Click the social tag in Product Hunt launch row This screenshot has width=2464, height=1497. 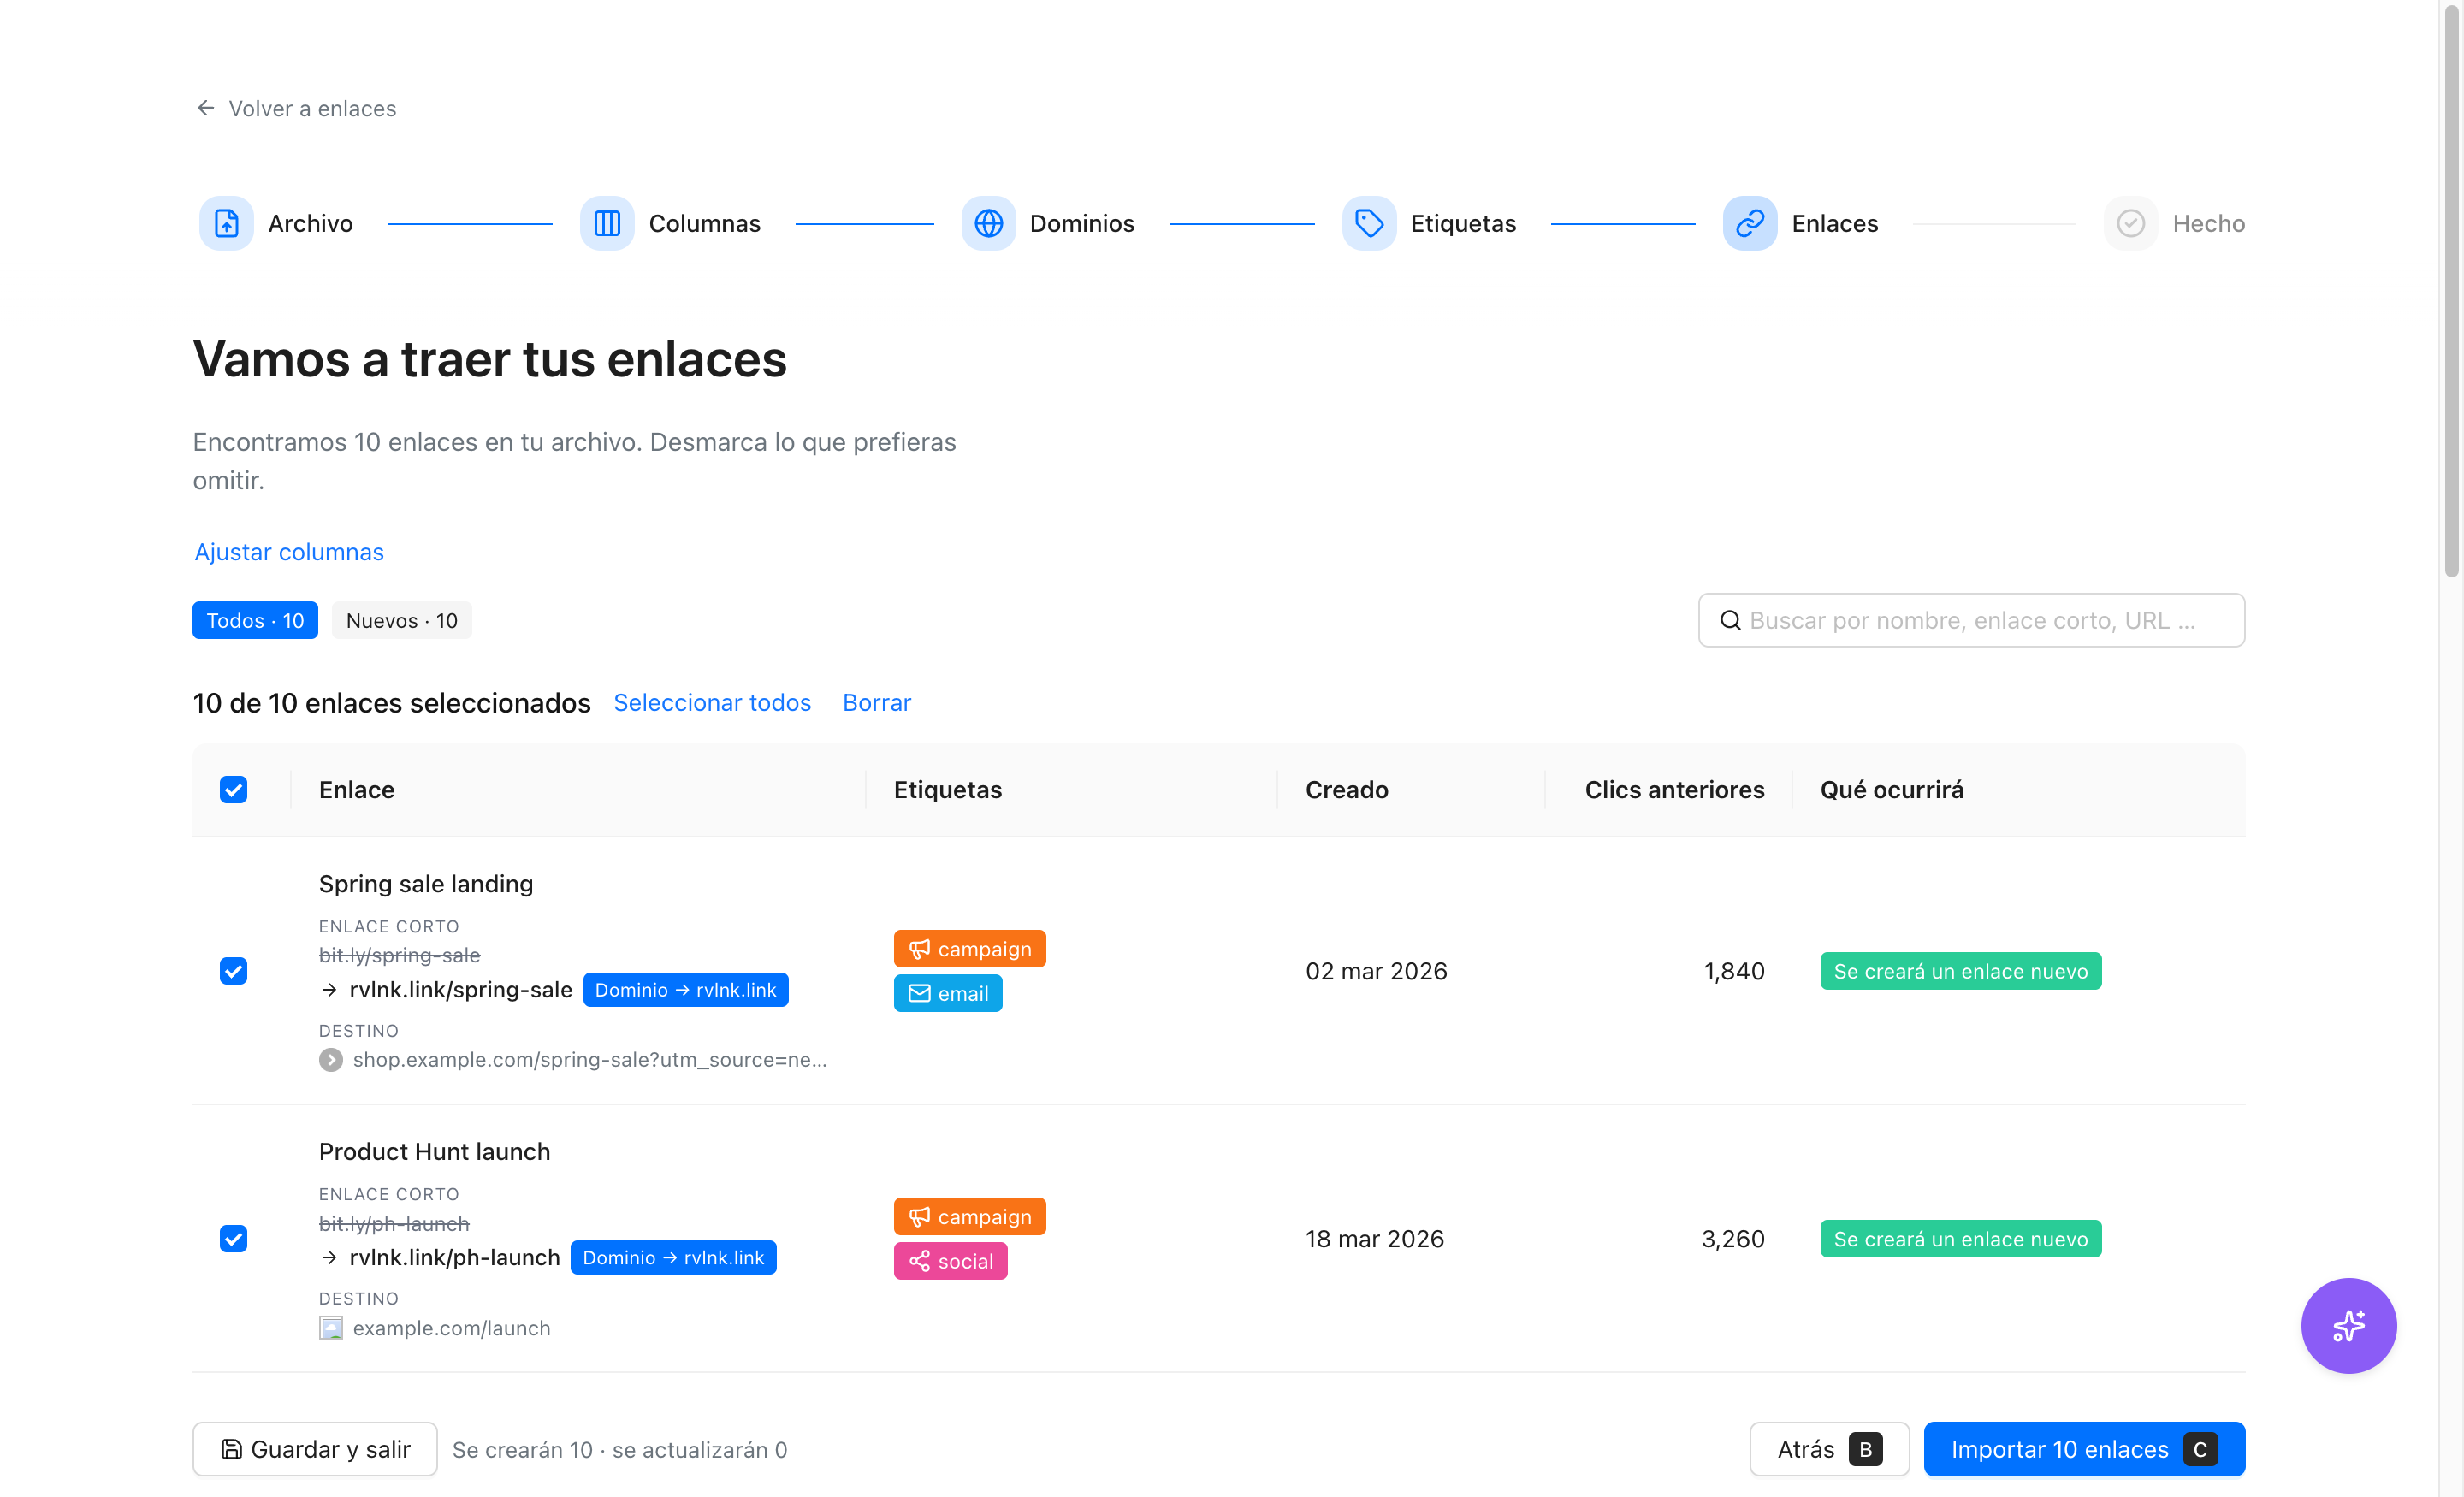click(x=950, y=1261)
